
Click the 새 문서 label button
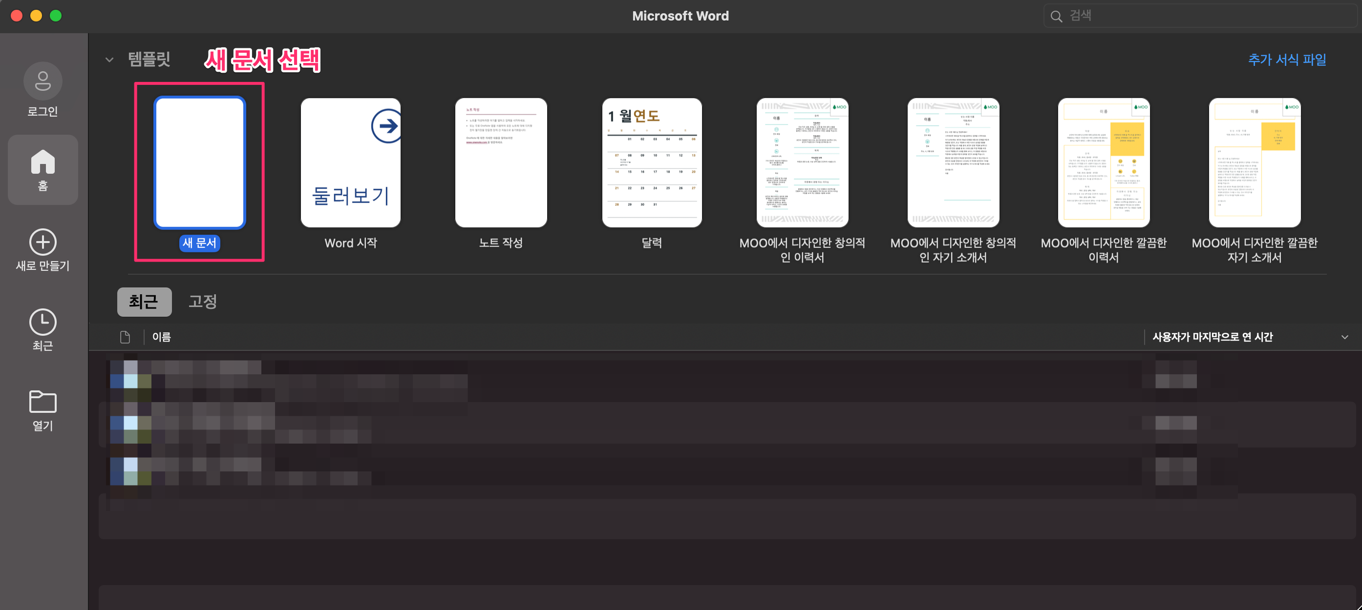[199, 243]
